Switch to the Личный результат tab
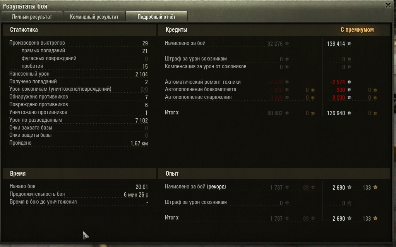Screen dimensions: 396x247 [x=32, y=17]
